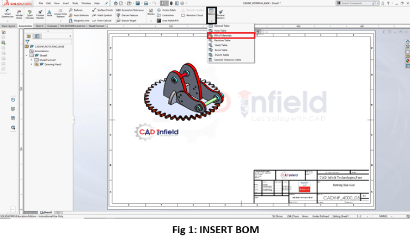
Task: Pin the menu bar with pushpin icon
Action: [106, 3]
